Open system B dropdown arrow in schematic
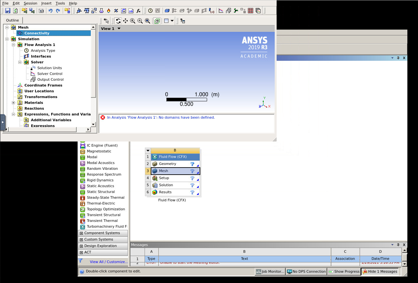This screenshot has width=418, height=283. 148,150
